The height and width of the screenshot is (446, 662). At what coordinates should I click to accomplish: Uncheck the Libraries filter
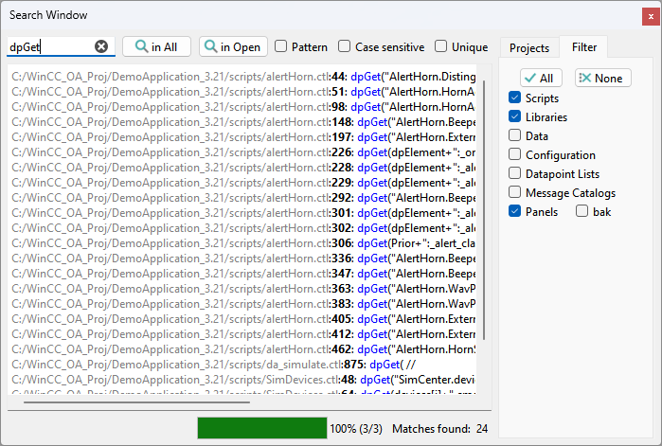[514, 117]
